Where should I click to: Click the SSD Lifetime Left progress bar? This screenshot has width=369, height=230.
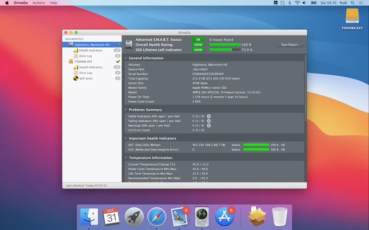pyautogui.click(x=225, y=50)
